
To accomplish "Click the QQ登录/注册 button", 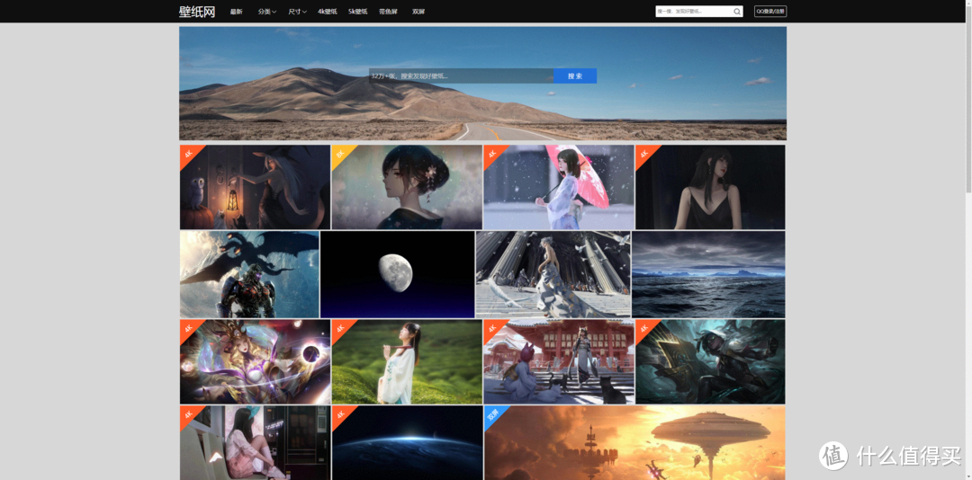I will coord(769,11).
